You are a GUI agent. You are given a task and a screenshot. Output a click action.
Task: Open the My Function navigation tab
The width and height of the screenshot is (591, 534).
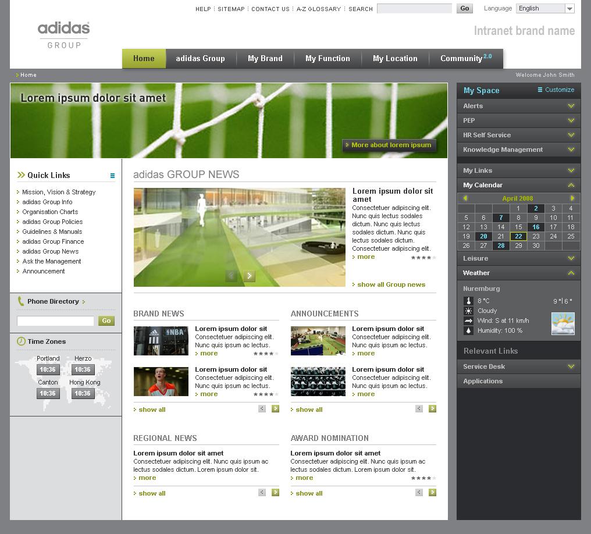[x=327, y=58]
